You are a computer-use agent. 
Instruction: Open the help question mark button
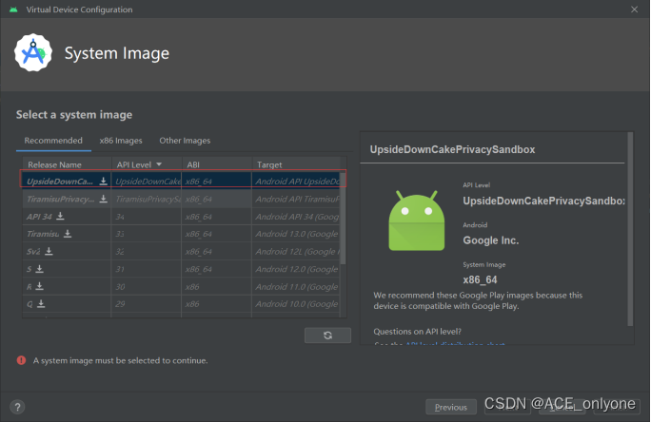tap(17, 407)
